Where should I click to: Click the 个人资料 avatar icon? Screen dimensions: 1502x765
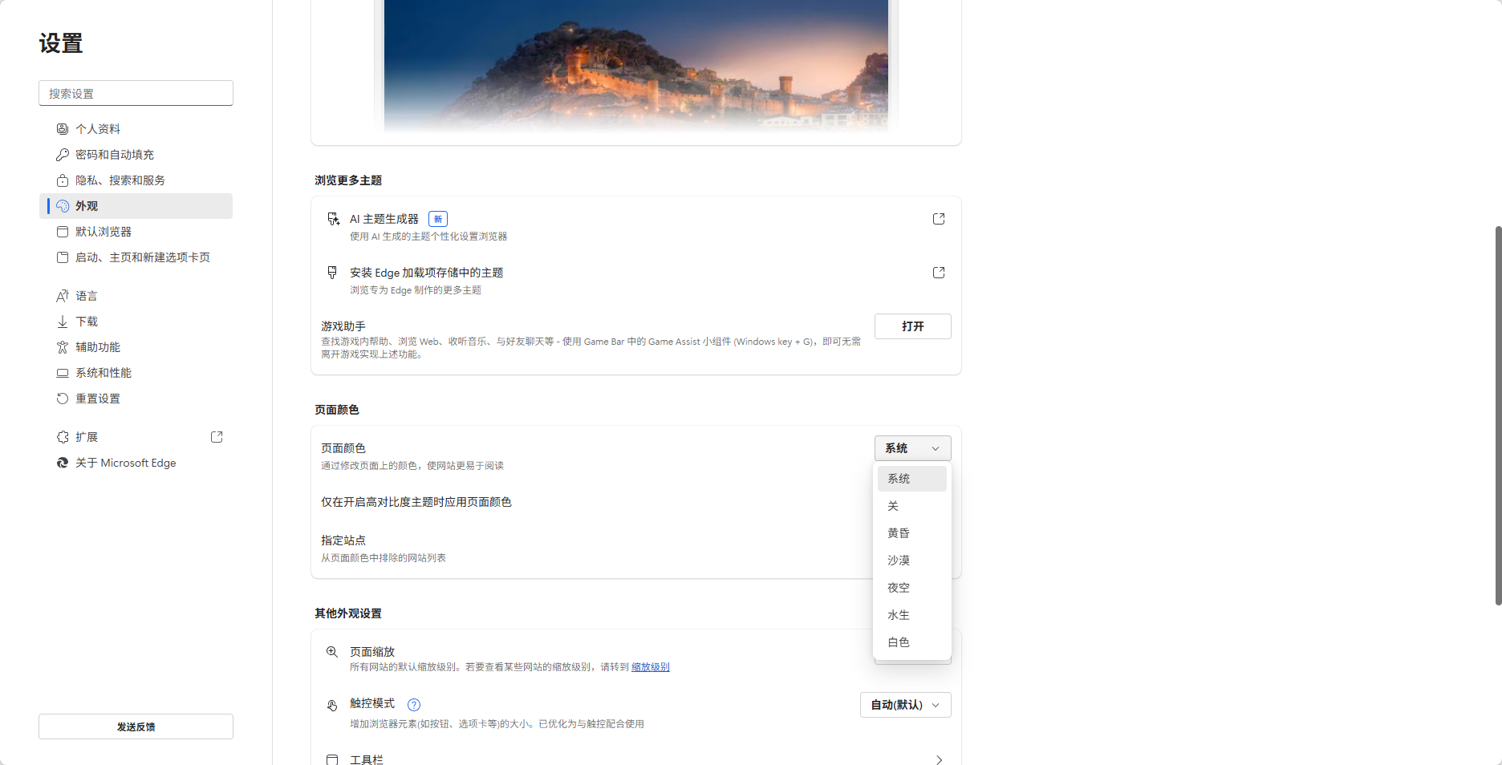[x=63, y=128]
